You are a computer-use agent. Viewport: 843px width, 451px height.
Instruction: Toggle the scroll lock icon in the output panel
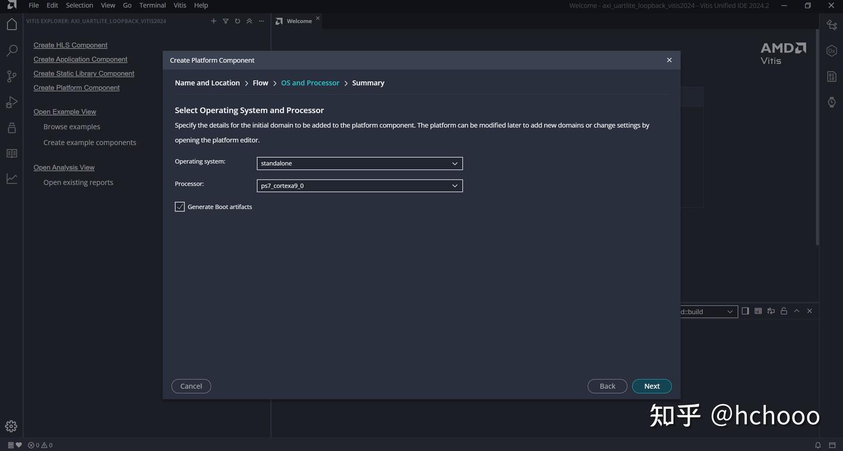point(784,311)
